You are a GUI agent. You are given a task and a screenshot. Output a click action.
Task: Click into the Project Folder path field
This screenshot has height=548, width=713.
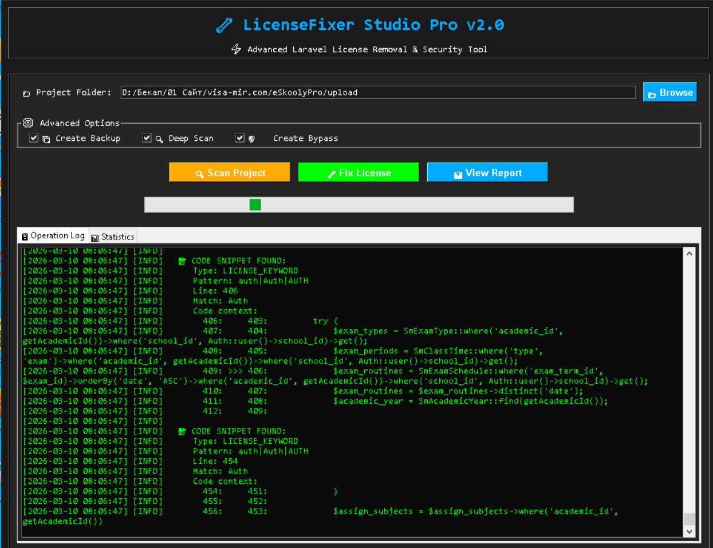[x=378, y=93]
